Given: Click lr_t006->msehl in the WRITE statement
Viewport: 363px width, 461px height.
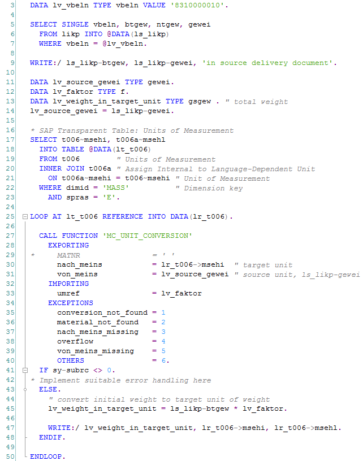Looking at the screenshot, I should pos(306,428).
